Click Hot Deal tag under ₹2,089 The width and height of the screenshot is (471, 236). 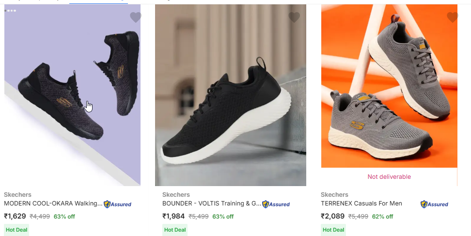coord(333,230)
